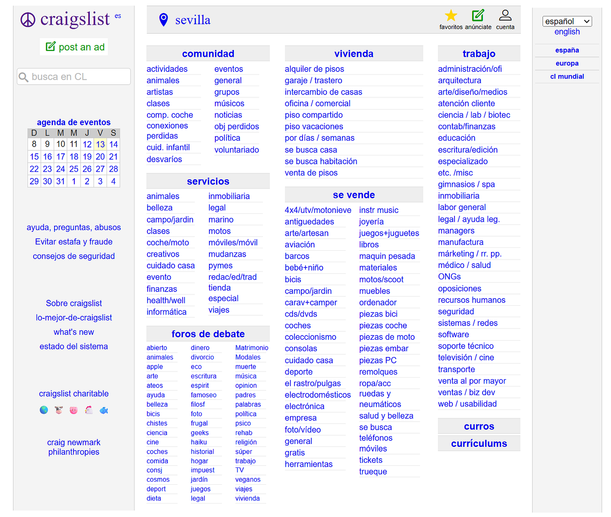Click the green anúnciate pencil icon

478,16
